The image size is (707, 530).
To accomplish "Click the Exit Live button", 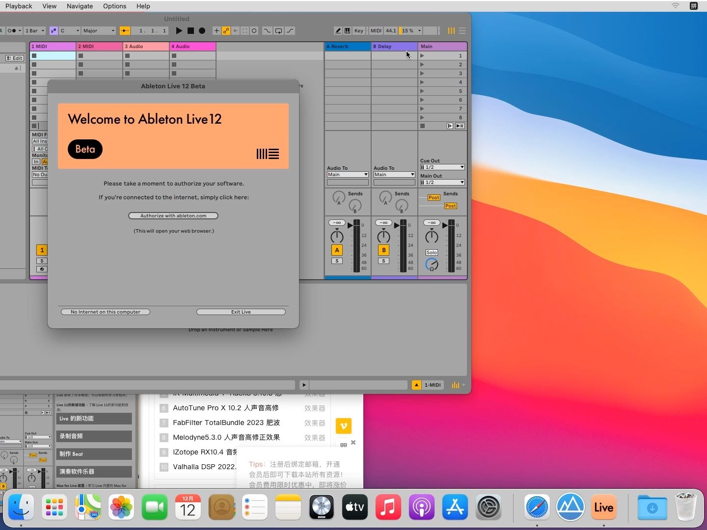I will tap(241, 312).
